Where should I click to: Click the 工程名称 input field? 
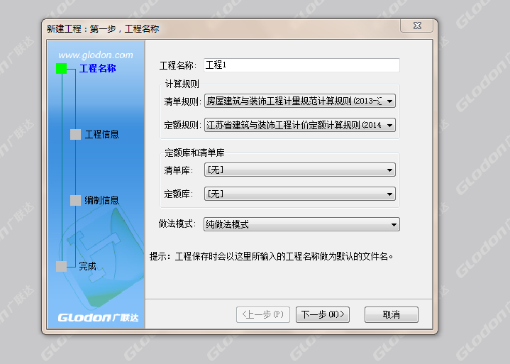[301, 65]
